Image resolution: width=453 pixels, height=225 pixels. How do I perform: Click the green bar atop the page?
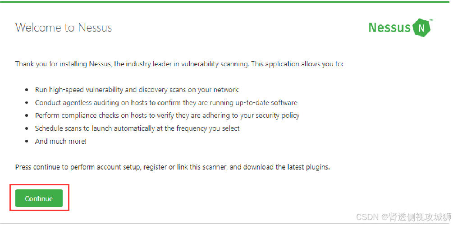[226, 1]
